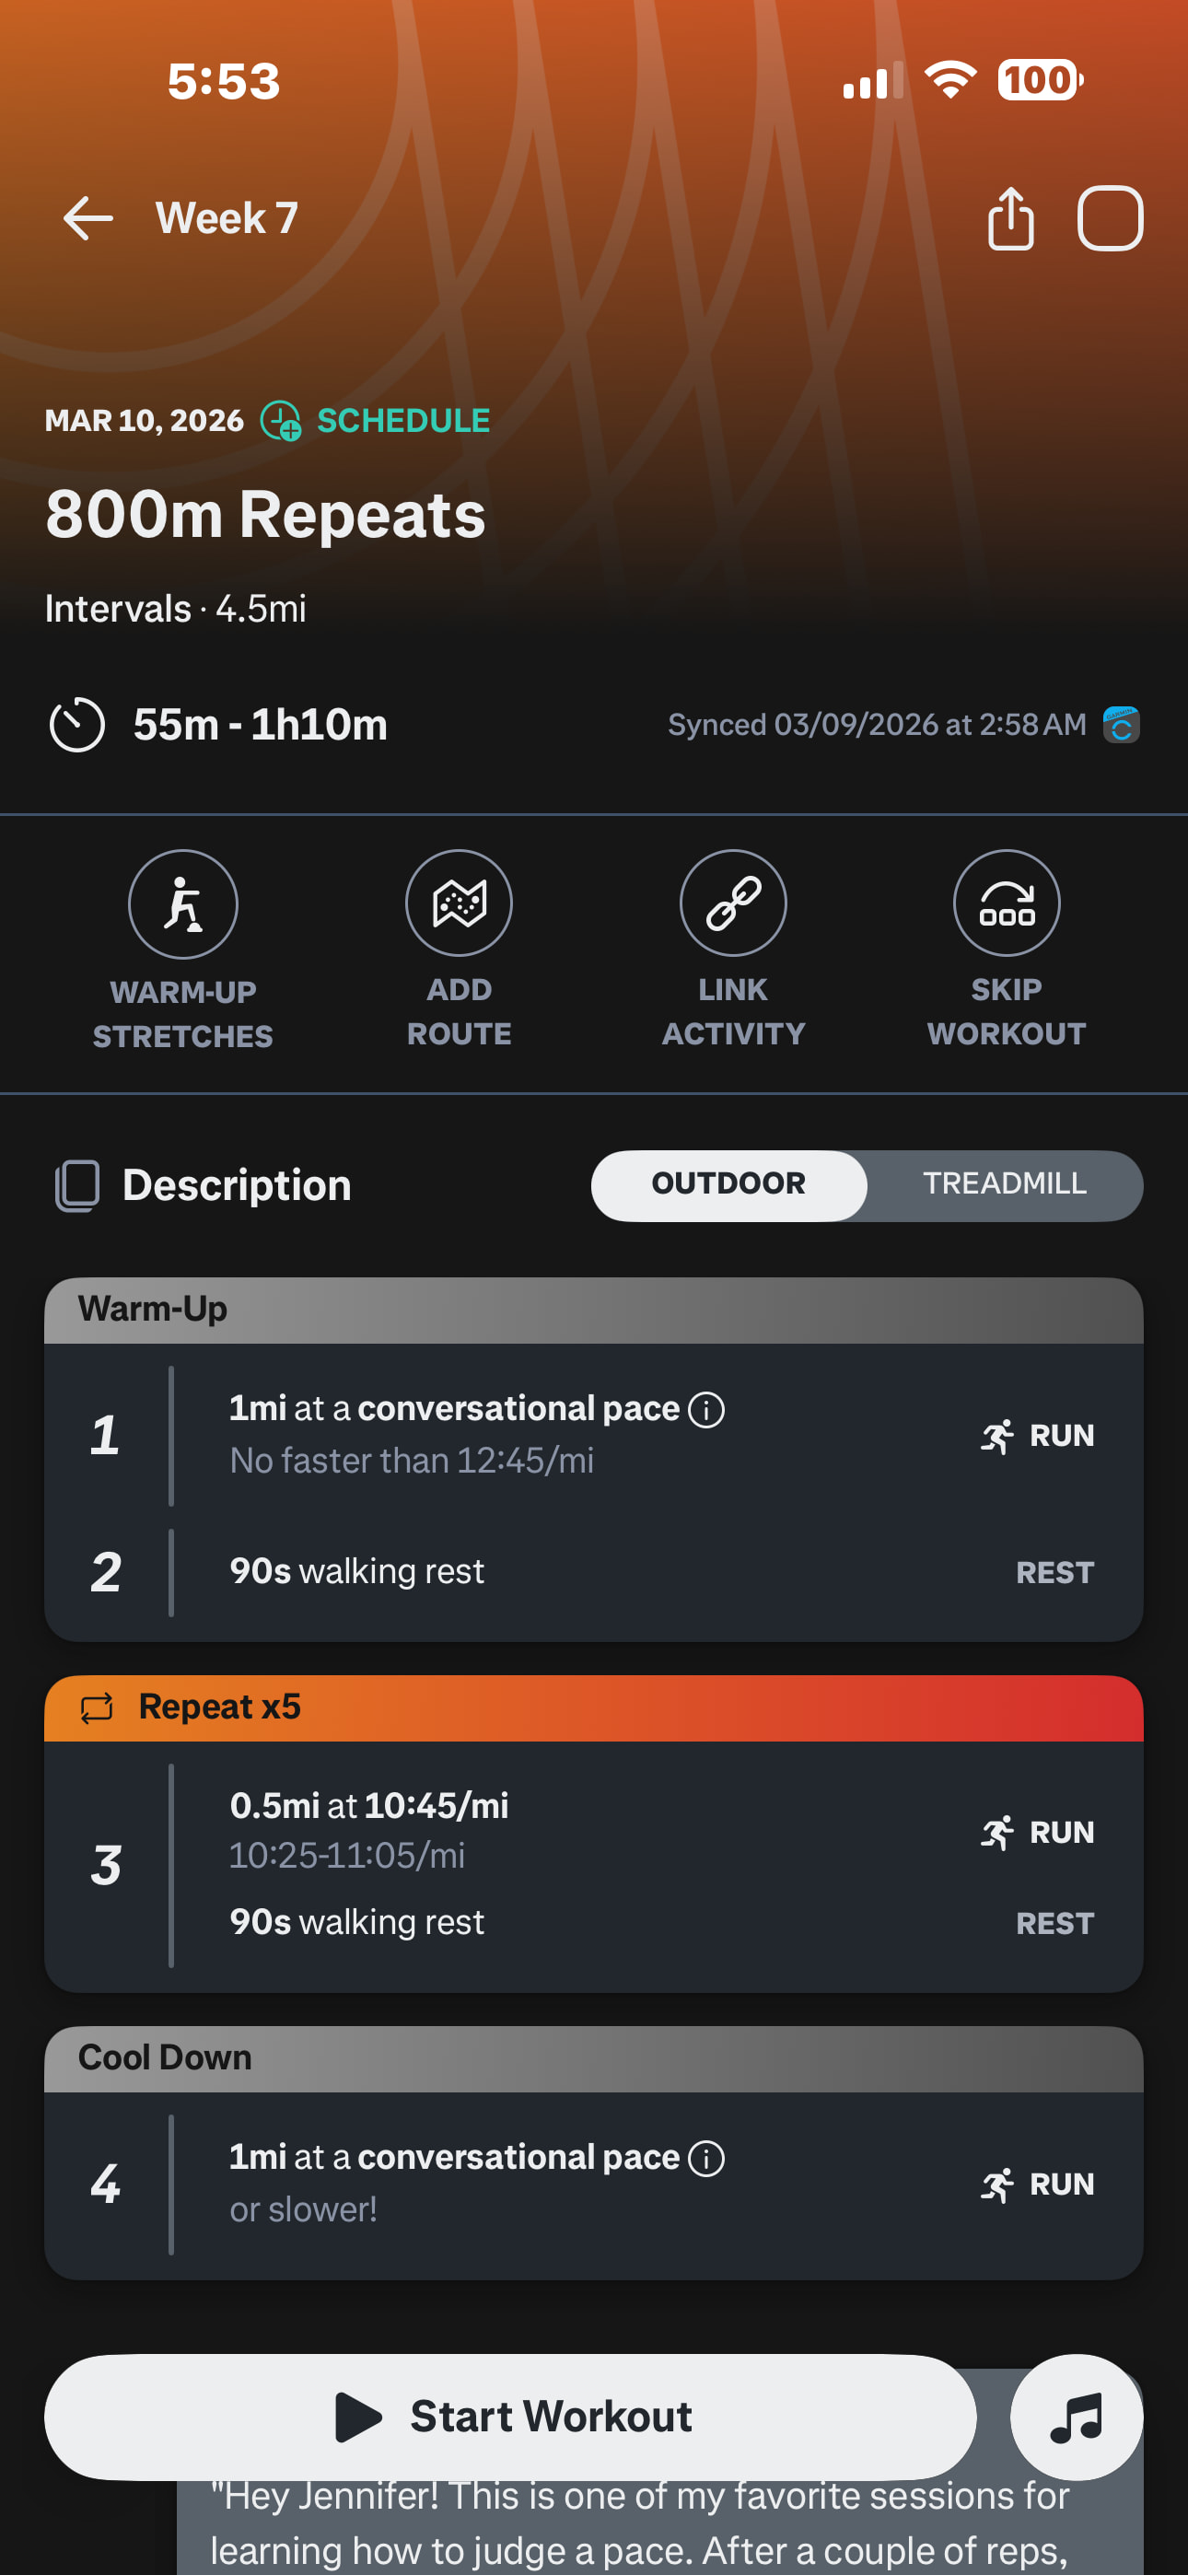Tap the 0.5mi at 10:45/mi interval step
The image size is (1188, 2575).
click(369, 1805)
